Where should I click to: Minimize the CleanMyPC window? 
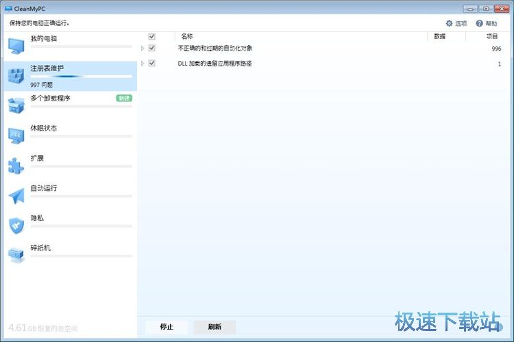tap(470, 9)
